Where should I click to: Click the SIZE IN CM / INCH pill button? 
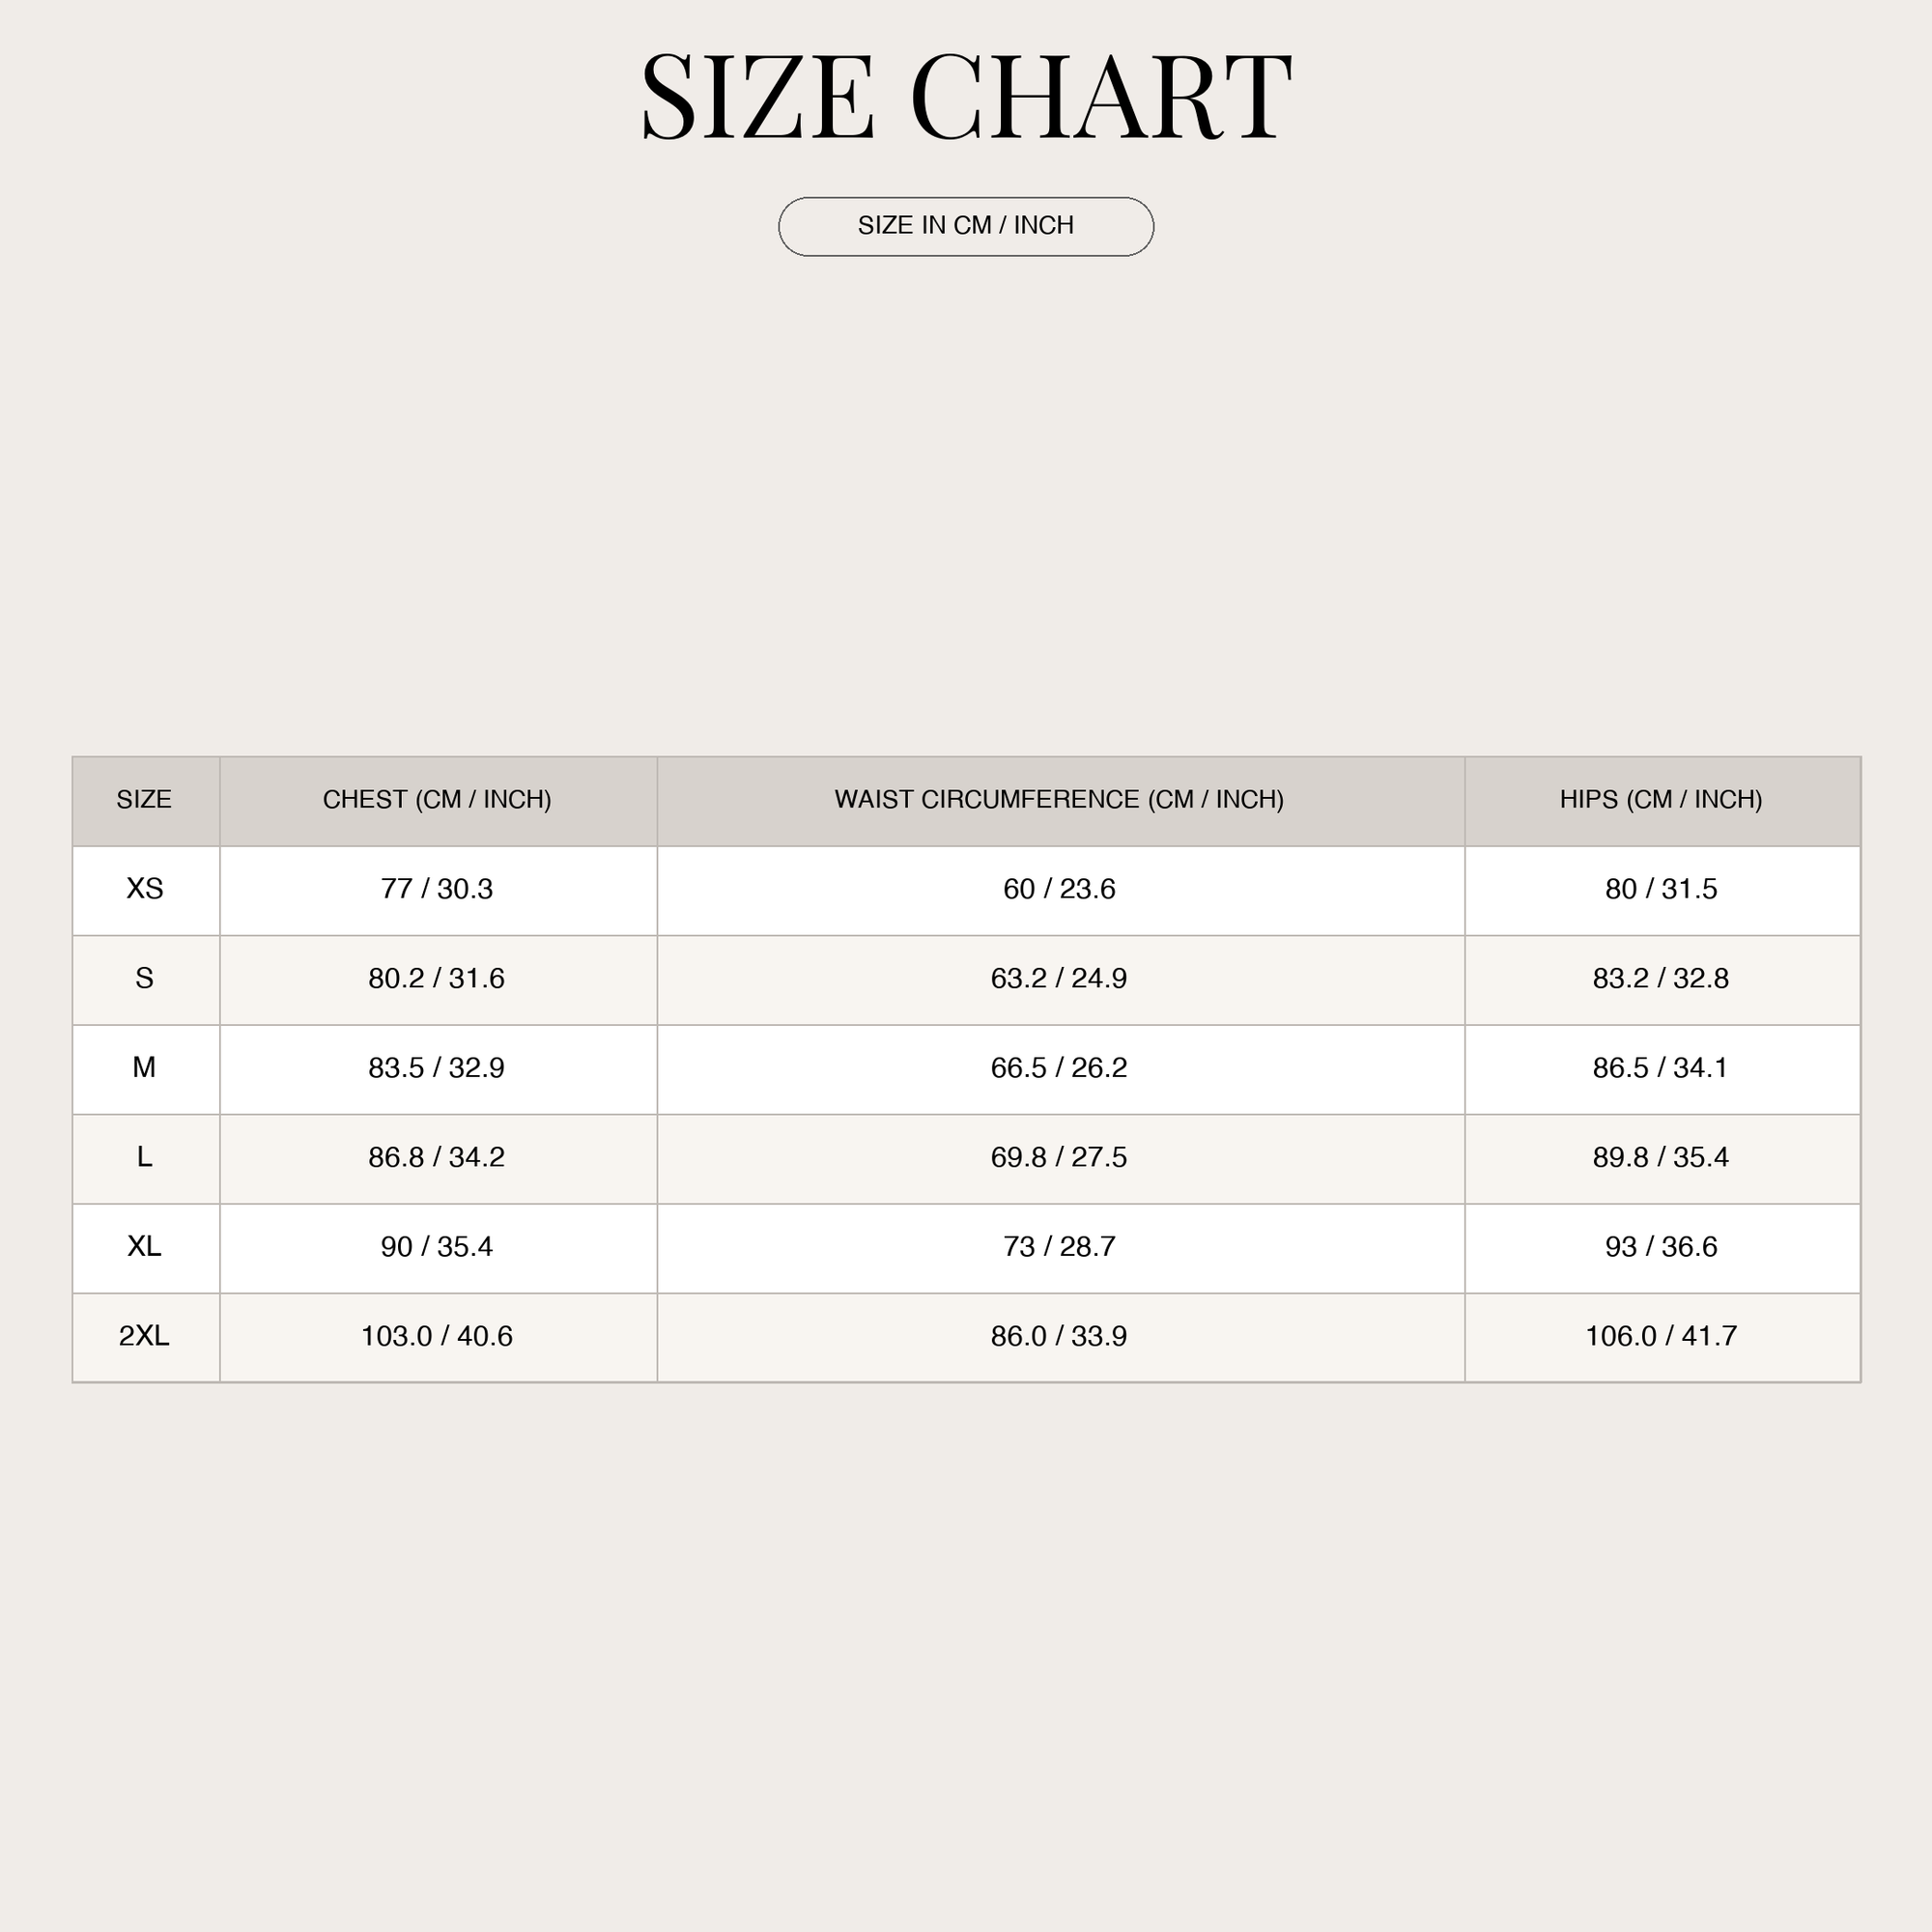pos(966,226)
